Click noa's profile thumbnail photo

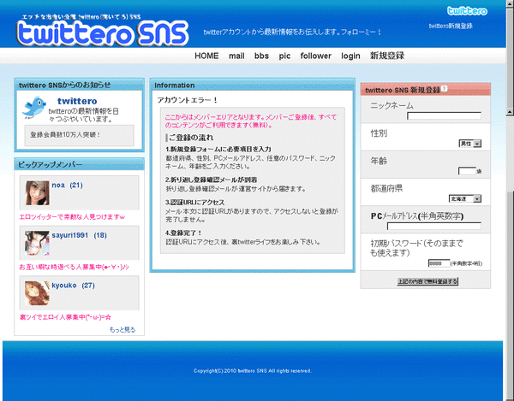tap(37, 193)
